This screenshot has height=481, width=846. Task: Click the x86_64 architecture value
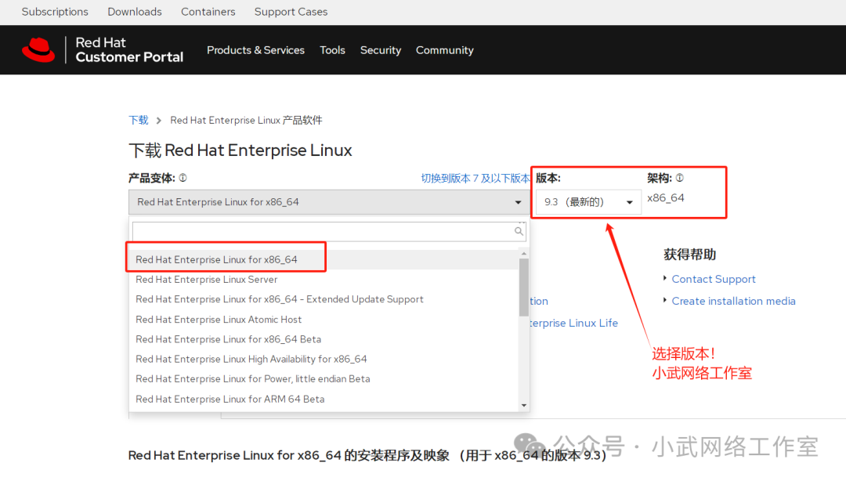[665, 197]
